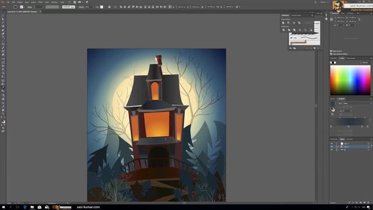The image size is (373, 210).
Task: Toggle Scale Strokes & Effects checkbox
Action: coord(331,54)
